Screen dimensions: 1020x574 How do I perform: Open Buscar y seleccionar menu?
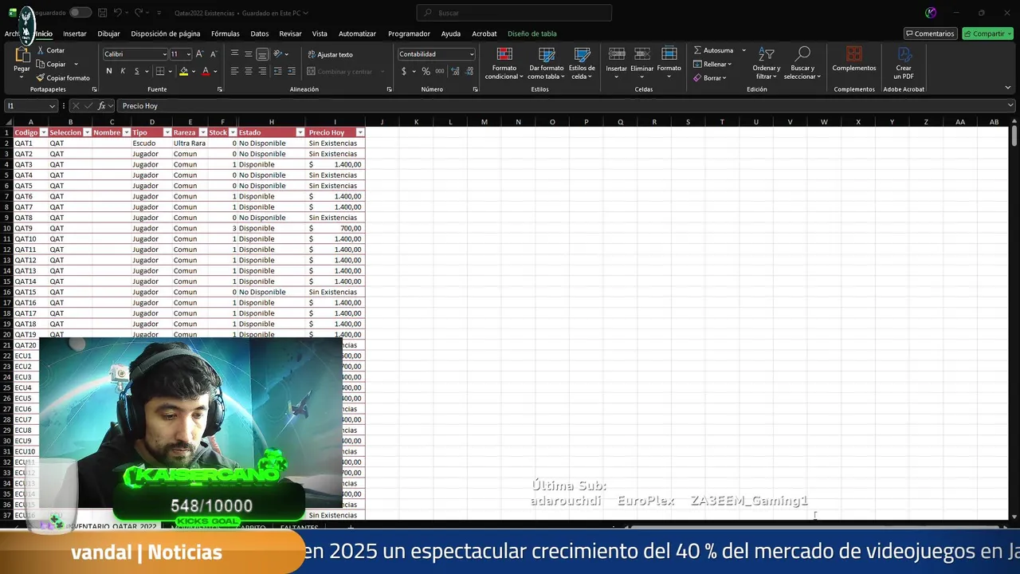(x=802, y=63)
